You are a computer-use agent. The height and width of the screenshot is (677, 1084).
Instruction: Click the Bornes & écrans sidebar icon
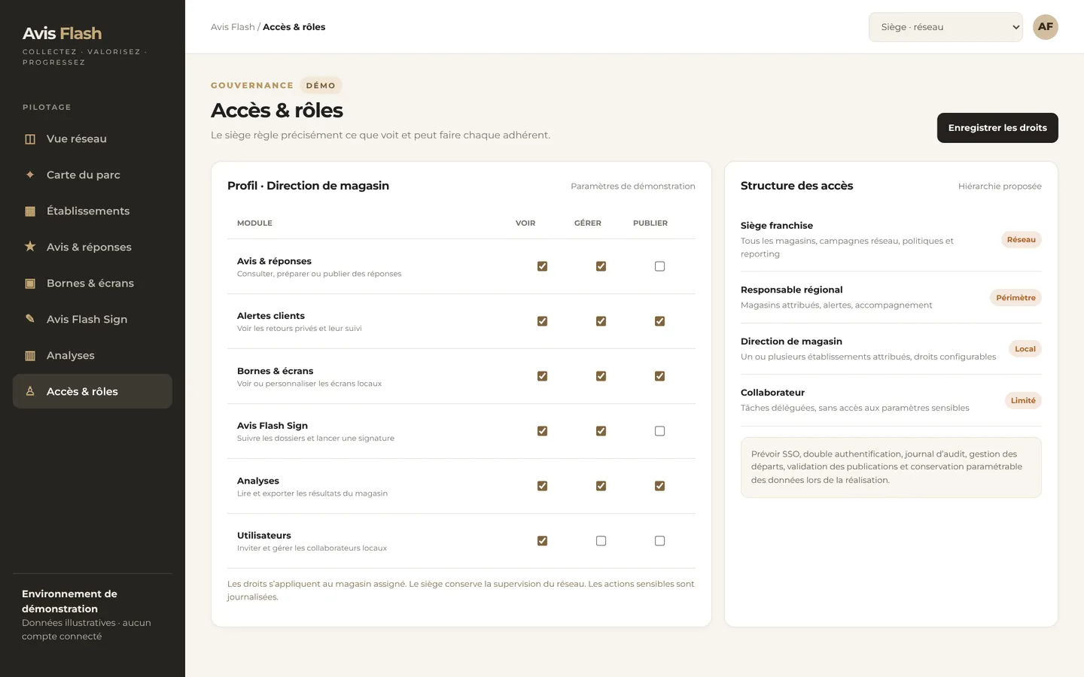point(30,284)
